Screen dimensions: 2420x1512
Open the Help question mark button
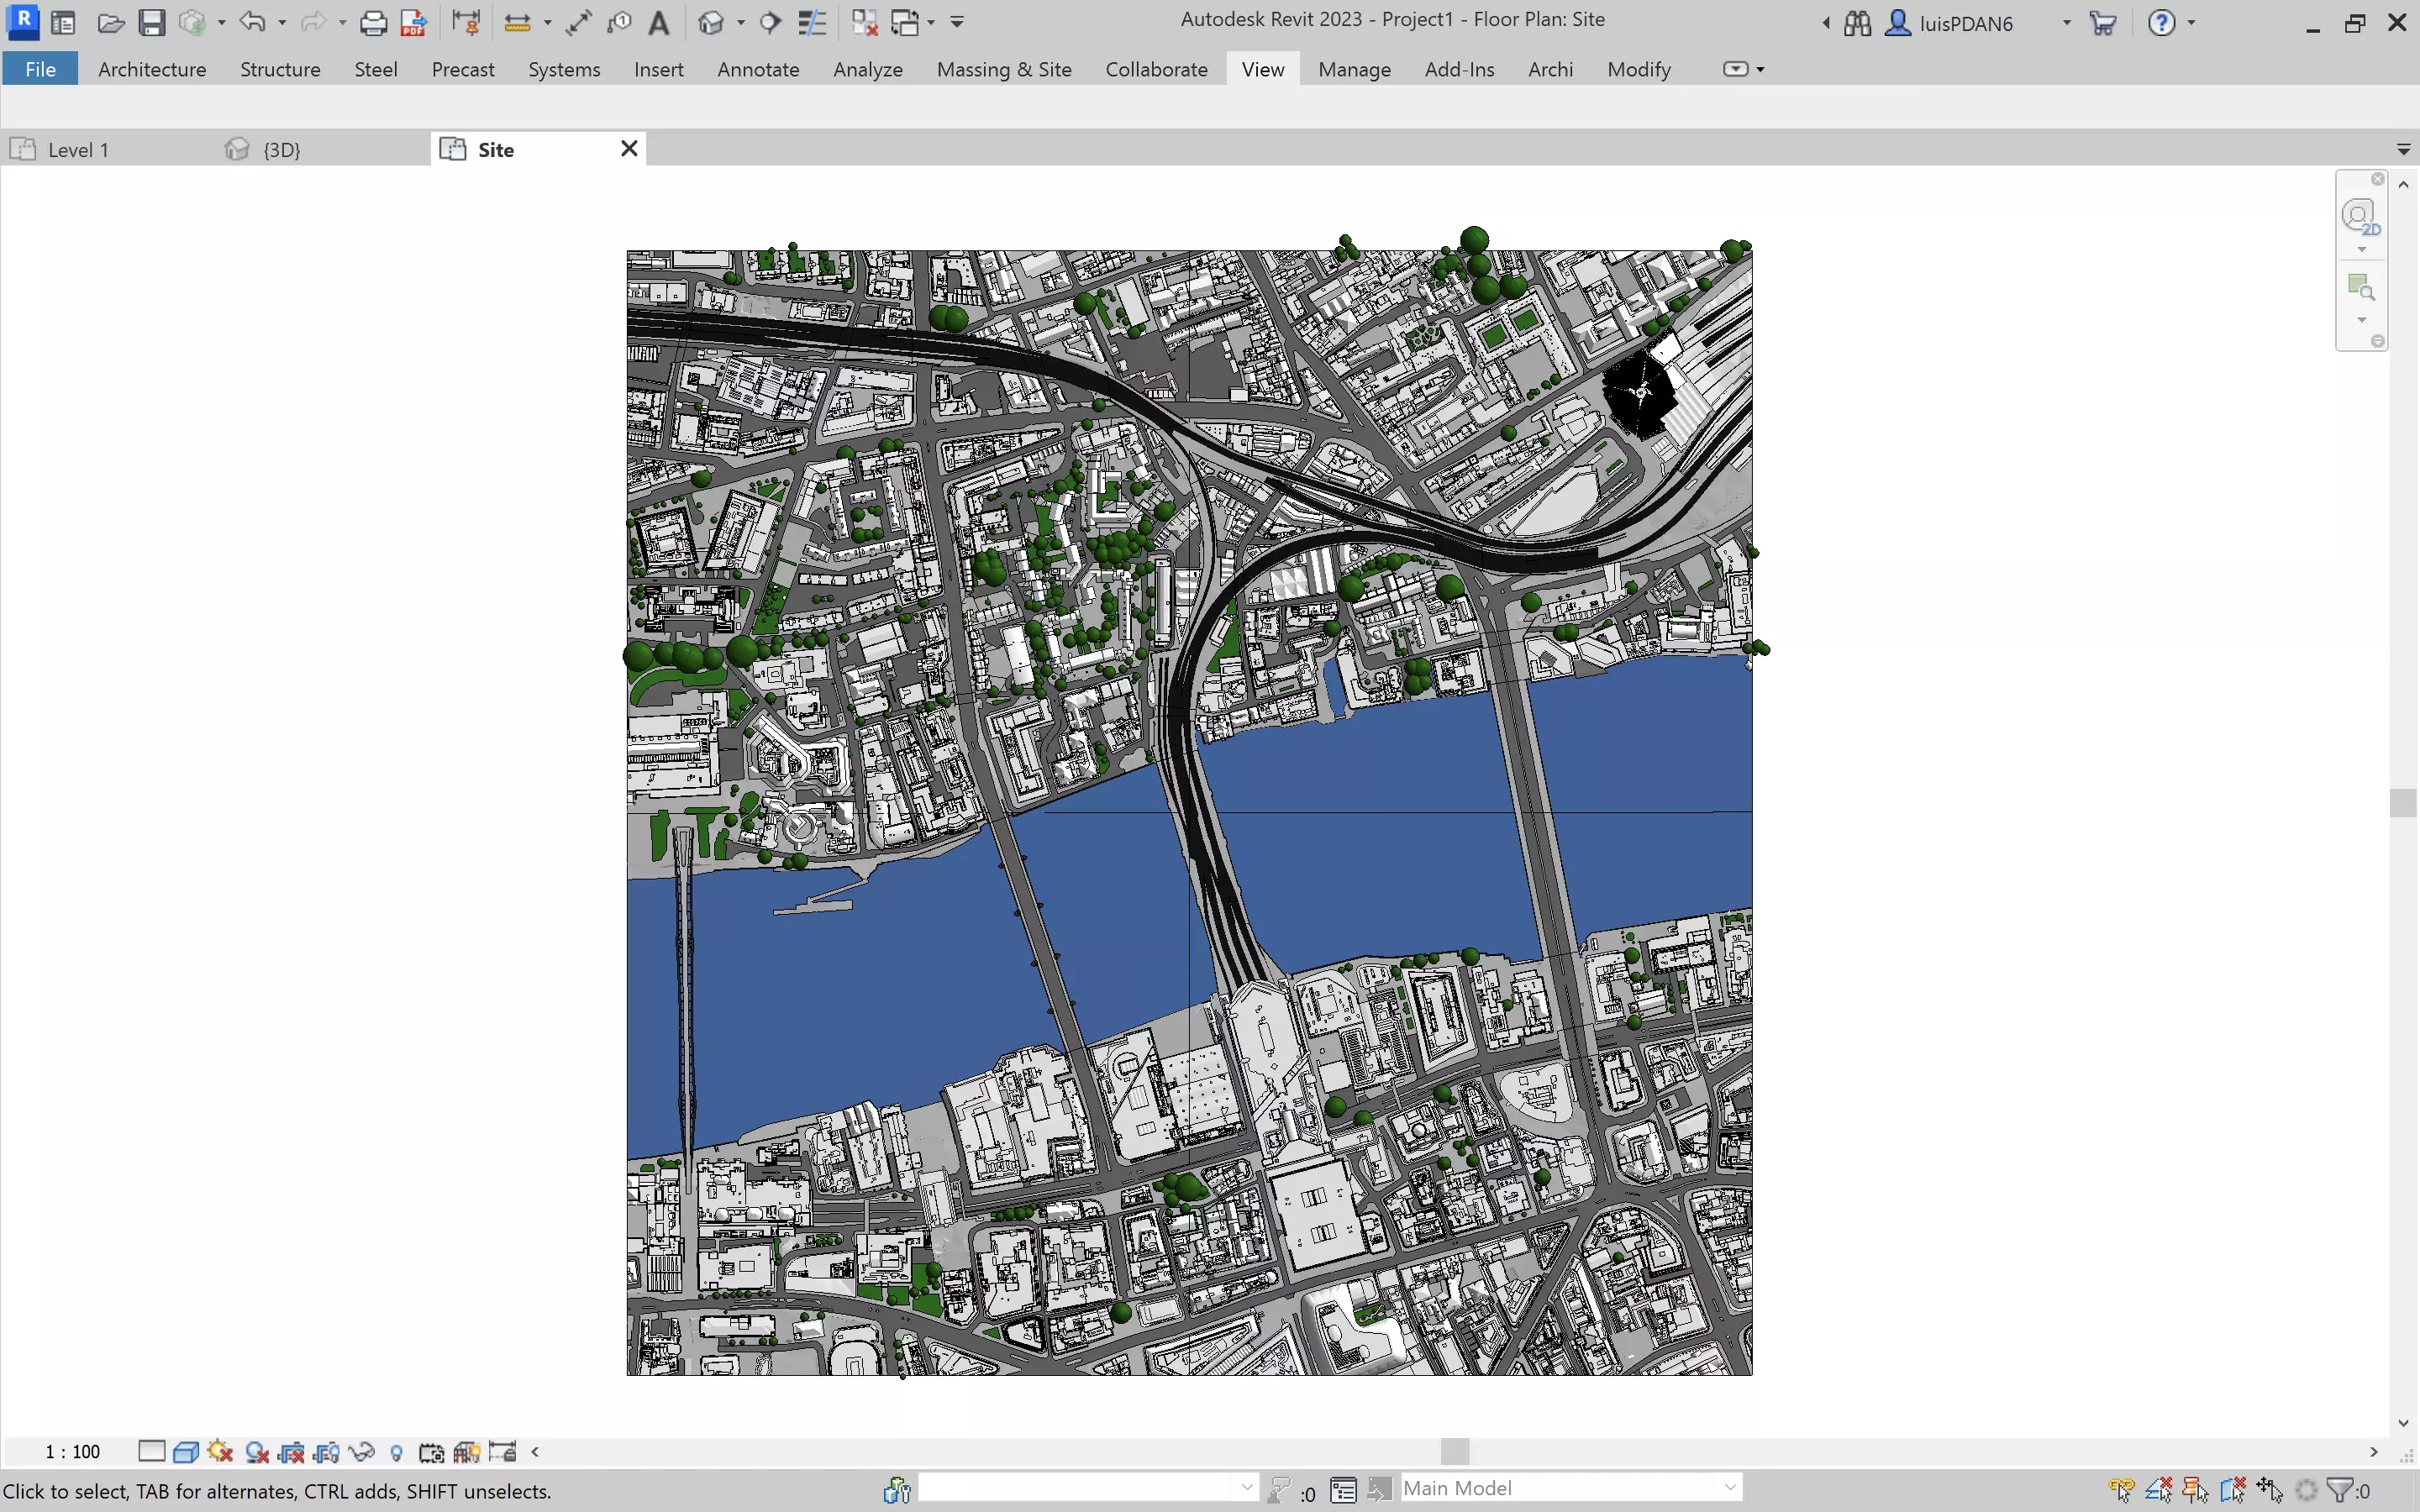click(x=2164, y=22)
